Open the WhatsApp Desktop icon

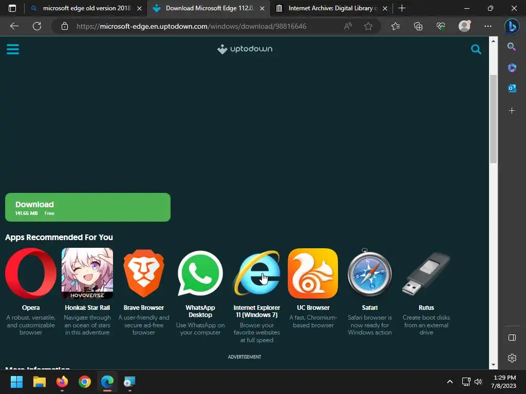[200, 273]
